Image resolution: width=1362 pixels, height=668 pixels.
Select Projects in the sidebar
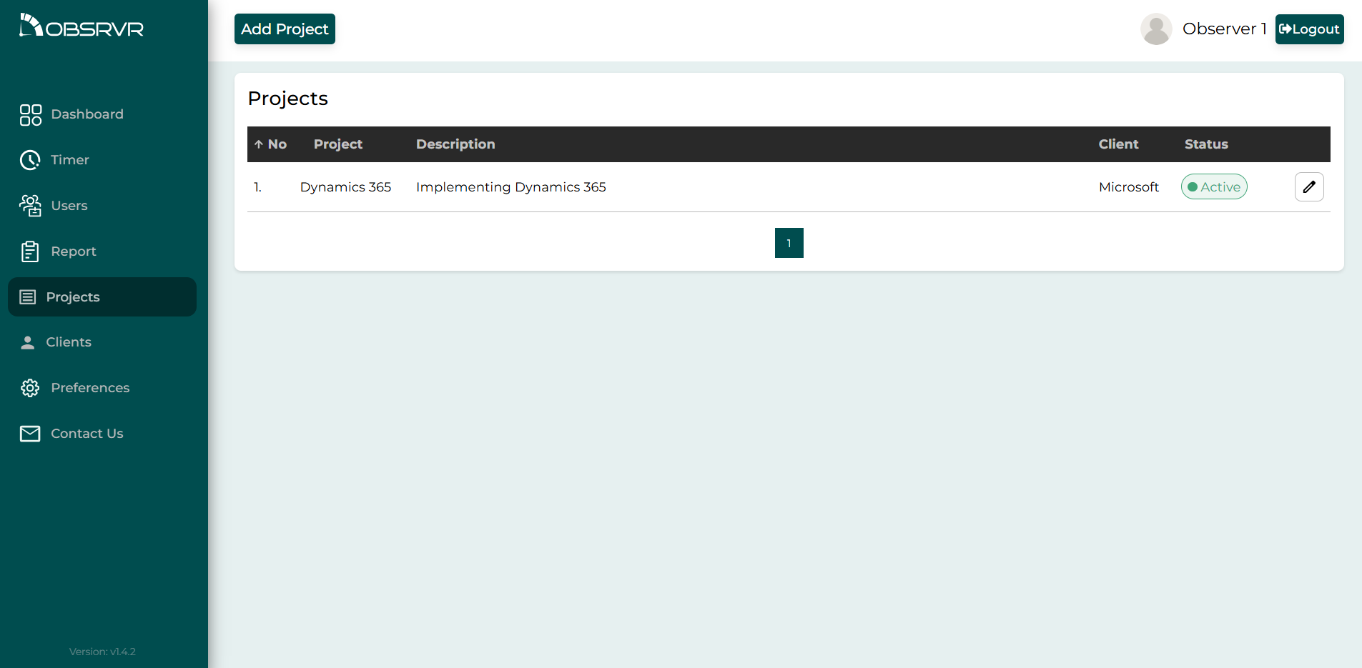73,297
